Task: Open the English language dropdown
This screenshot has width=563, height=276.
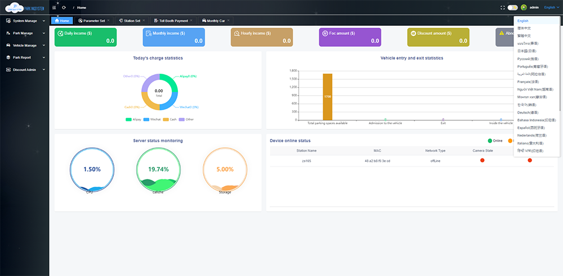Action: pos(551,7)
